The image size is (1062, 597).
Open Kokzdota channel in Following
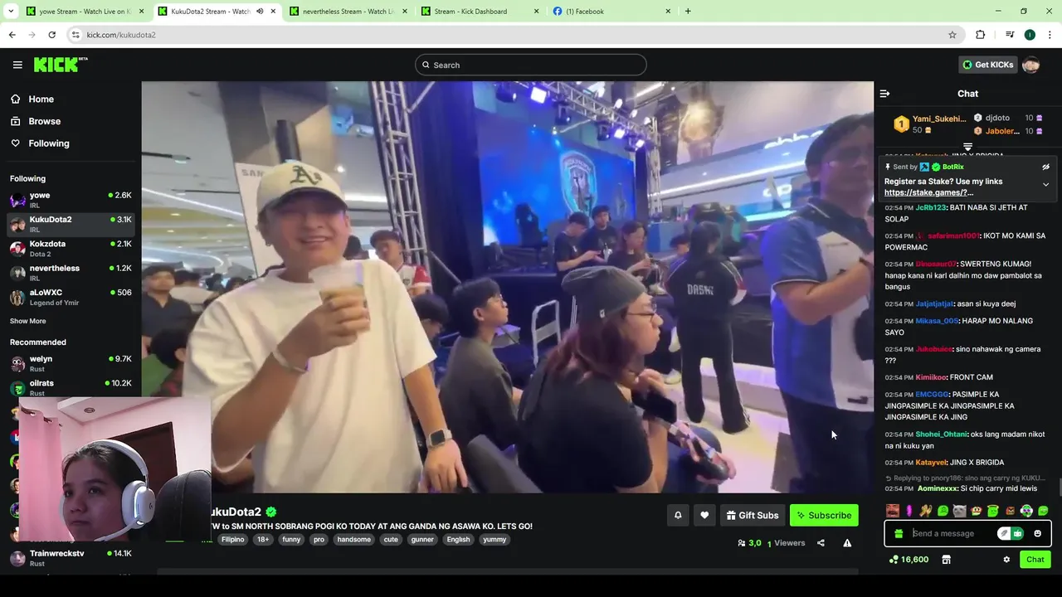pos(71,249)
